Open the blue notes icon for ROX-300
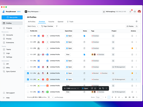The width and height of the screenshot is (143, 107). [84, 36]
